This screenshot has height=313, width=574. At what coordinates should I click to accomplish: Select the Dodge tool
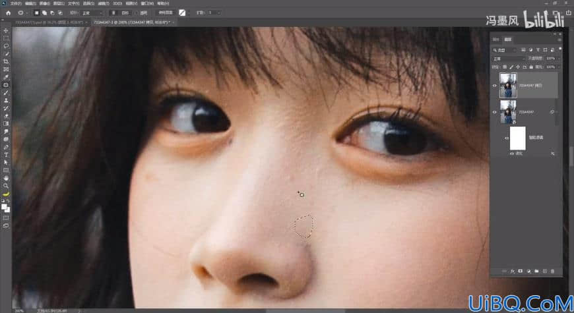[x=6, y=139]
